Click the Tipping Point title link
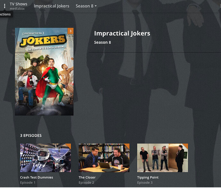 148,177
